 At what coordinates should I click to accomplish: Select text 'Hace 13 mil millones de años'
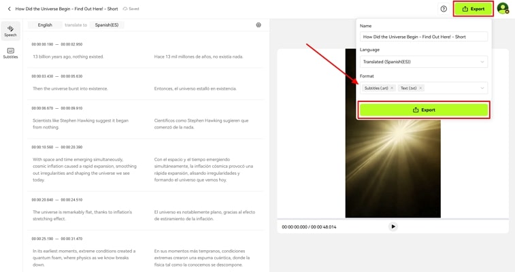pyautogui.click(x=182, y=56)
